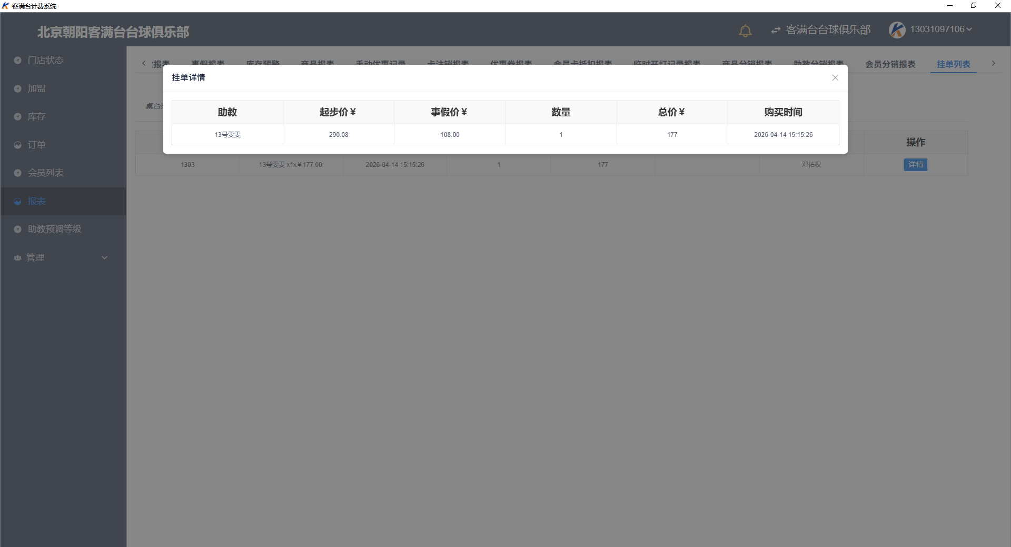
Task: Click the 订单 sidebar icon
Action: (x=17, y=145)
